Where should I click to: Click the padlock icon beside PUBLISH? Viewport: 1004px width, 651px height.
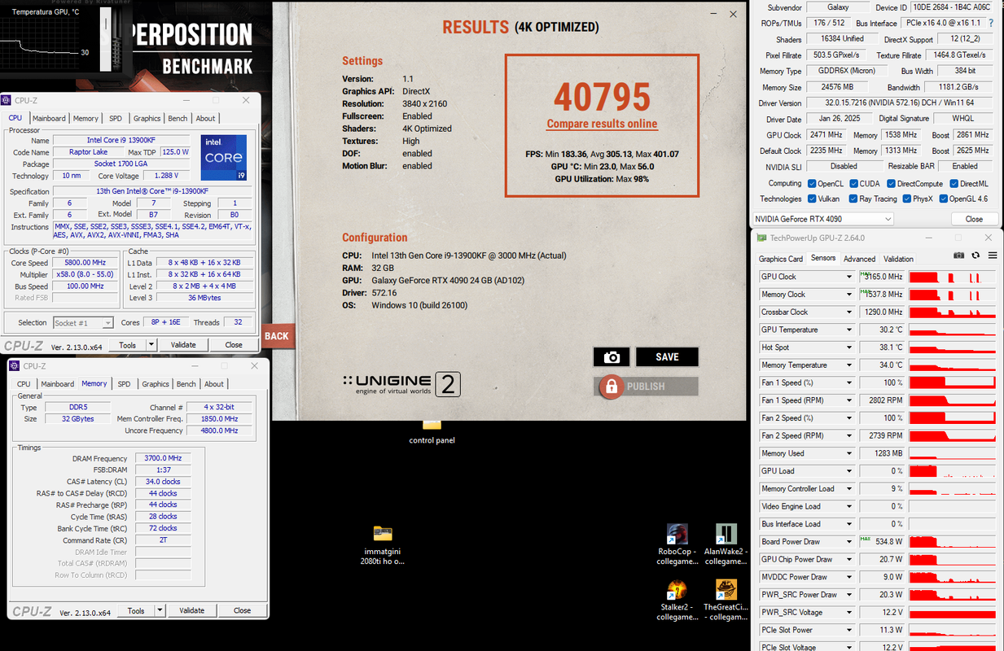[612, 387]
